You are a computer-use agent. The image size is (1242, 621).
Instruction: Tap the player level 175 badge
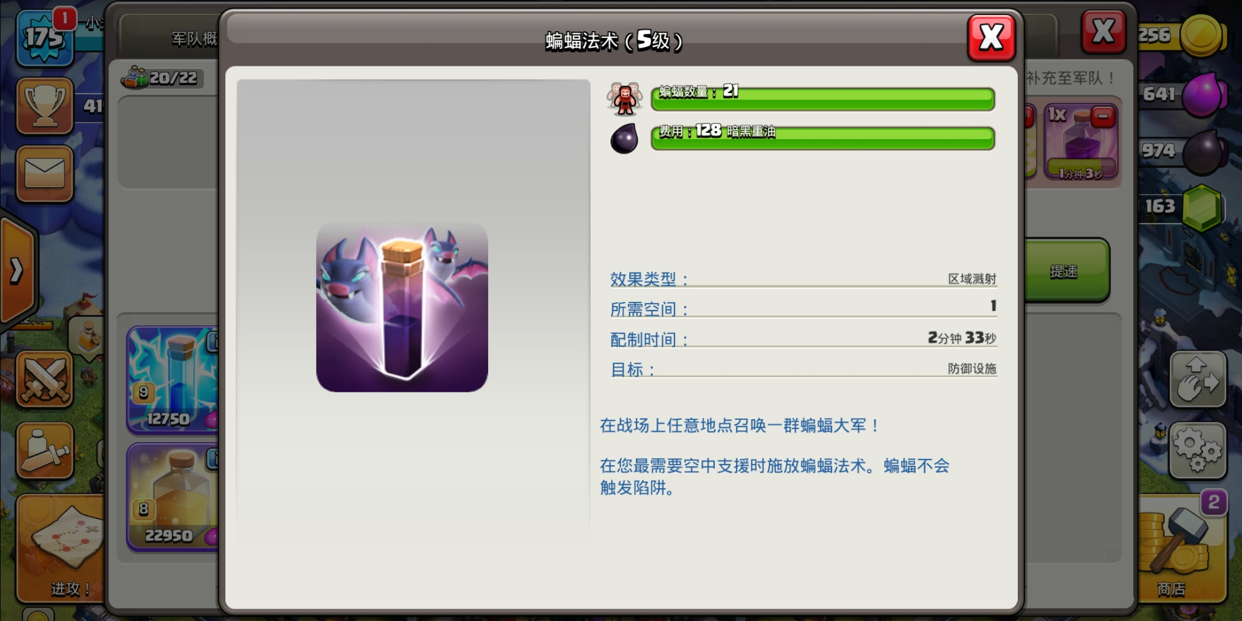pyautogui.click(x=43, y=39)
